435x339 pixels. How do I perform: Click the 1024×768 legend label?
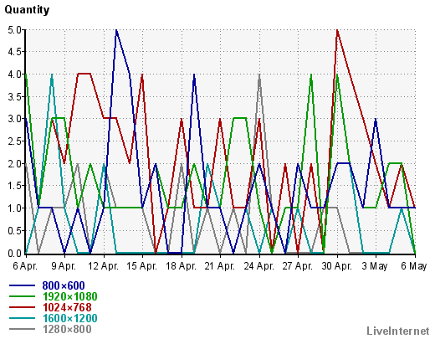(67, 307)
